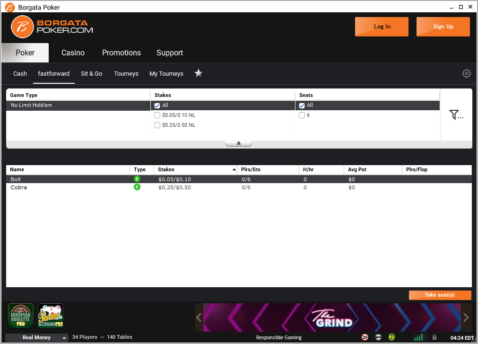The image size is (478, 344).
Task: Click the $0.05/$0.10 stakes cell
Action: coord(174,179)
